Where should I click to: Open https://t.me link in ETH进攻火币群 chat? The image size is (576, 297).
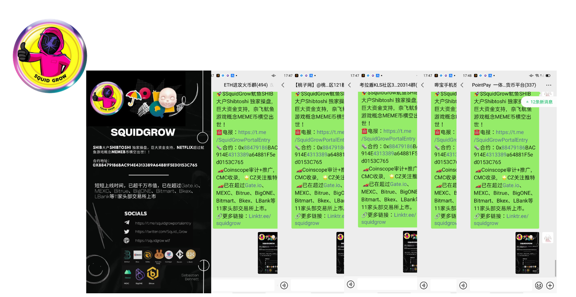(252, 132)
